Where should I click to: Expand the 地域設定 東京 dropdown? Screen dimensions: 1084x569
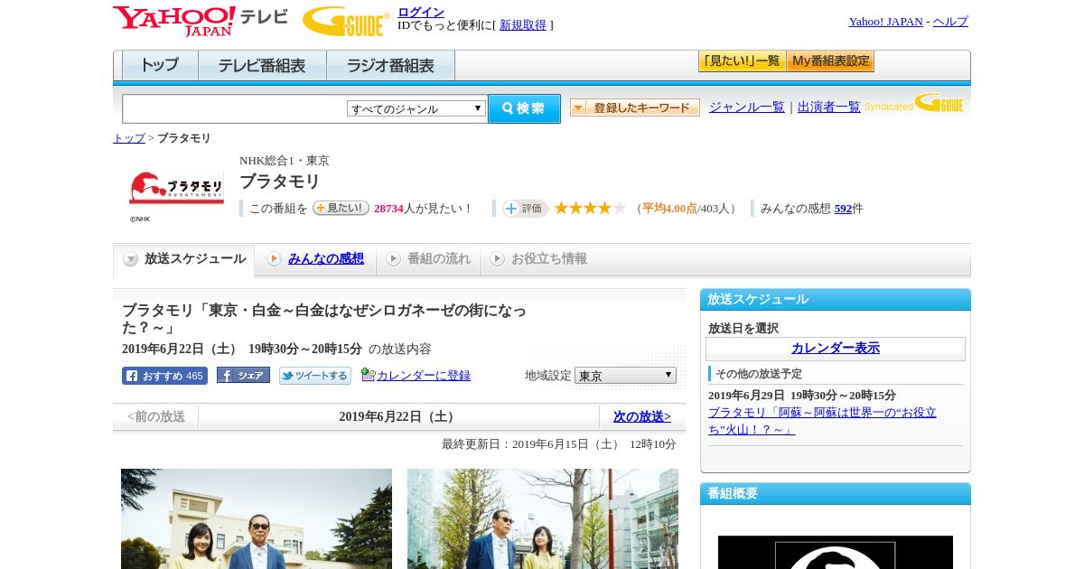point(625,375)
